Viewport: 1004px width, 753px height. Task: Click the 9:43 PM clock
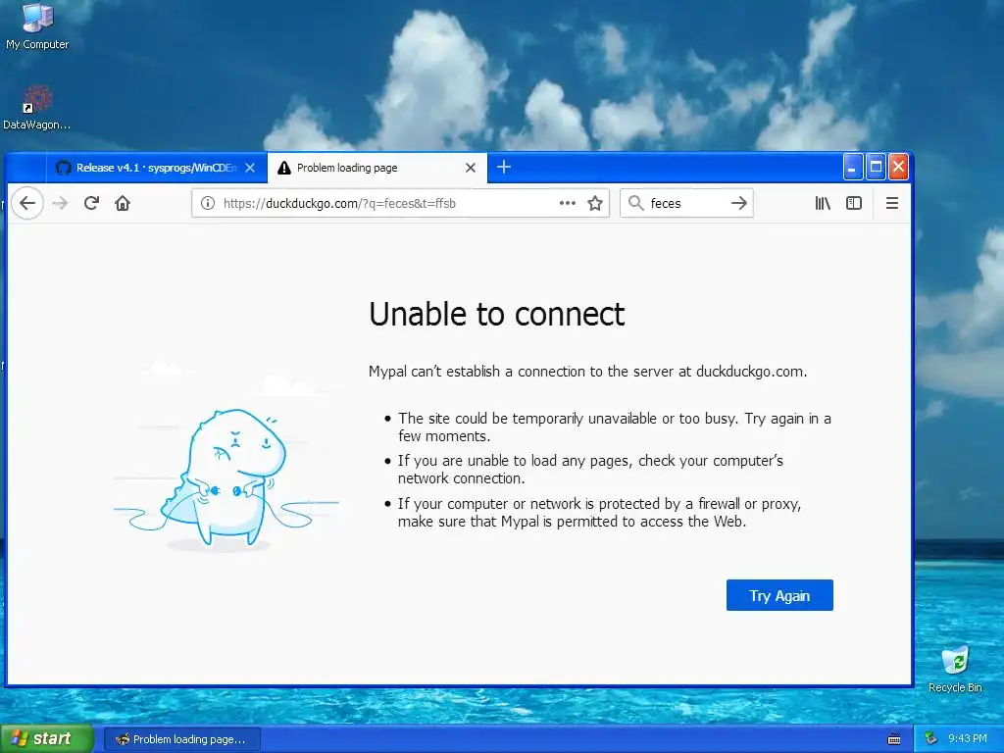click(x=968, y=739)
